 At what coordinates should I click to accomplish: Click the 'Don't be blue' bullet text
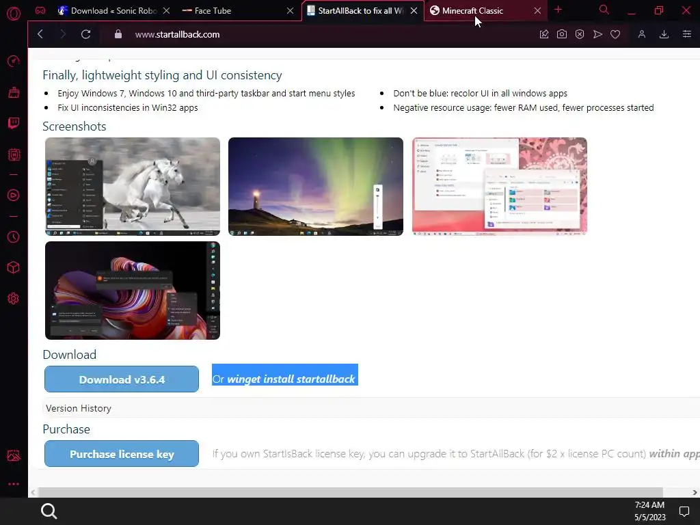pyautogui.click(x=481, y=93)
